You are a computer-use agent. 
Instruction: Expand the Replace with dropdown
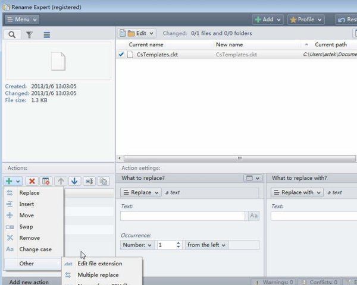point(296,192)
